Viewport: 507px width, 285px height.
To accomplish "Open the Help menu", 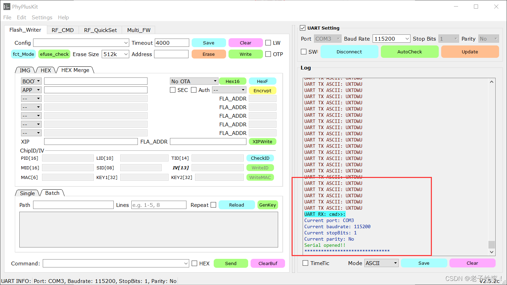I will pos(63,17).
